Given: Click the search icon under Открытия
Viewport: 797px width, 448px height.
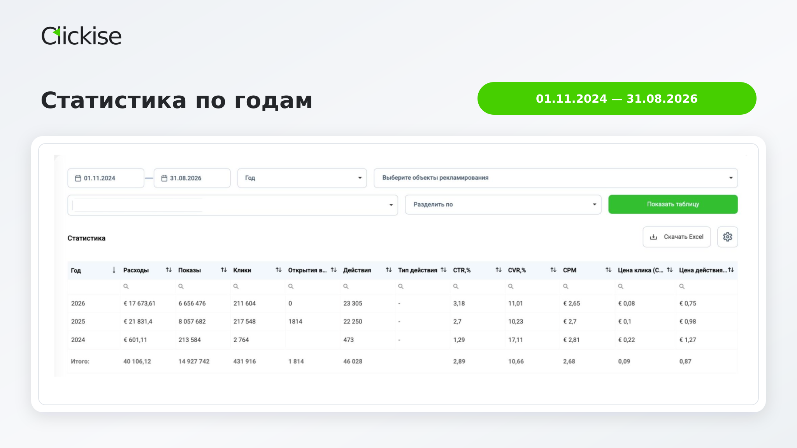Looking at the screenshot, I should pos(291,286).
